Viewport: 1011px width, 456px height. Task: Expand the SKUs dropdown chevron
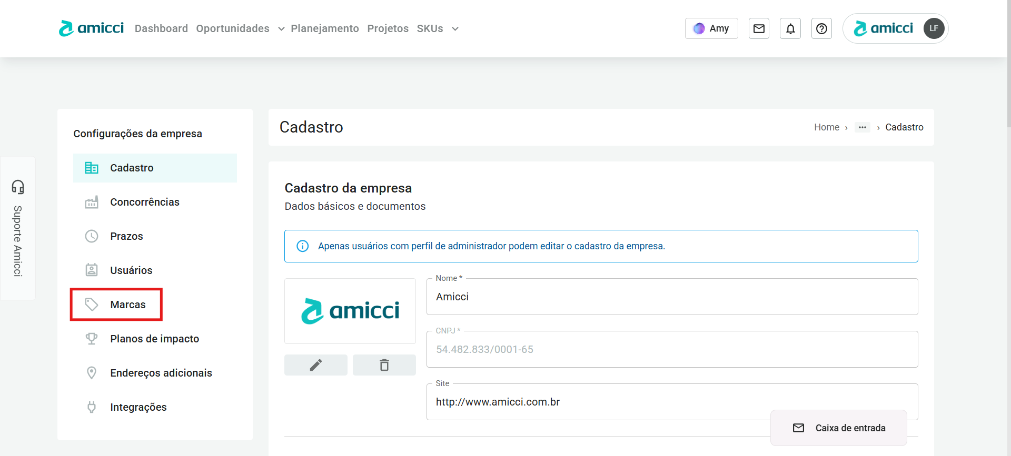[455, 29]
